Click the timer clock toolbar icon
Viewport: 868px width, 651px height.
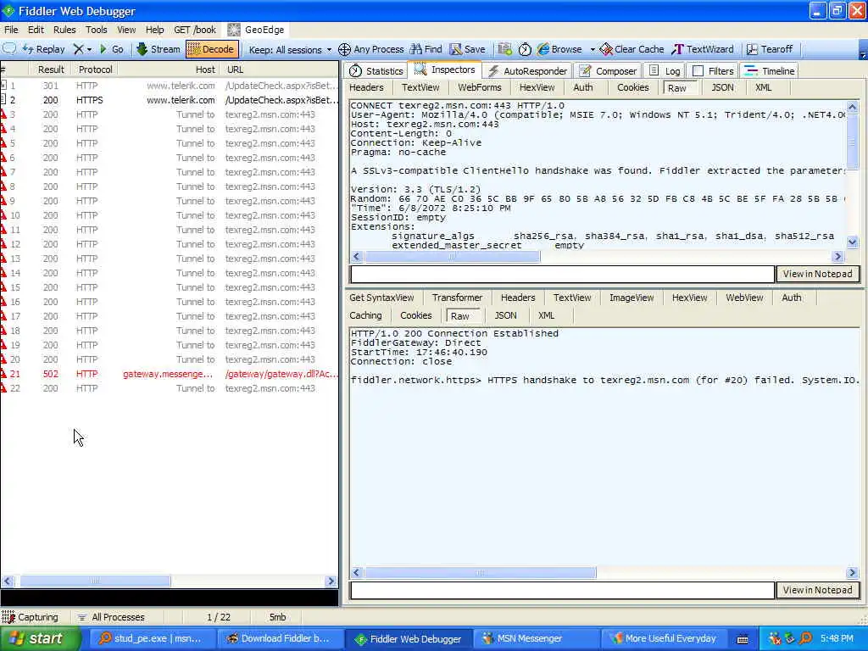pyautogui.click(x=525, y=50)
